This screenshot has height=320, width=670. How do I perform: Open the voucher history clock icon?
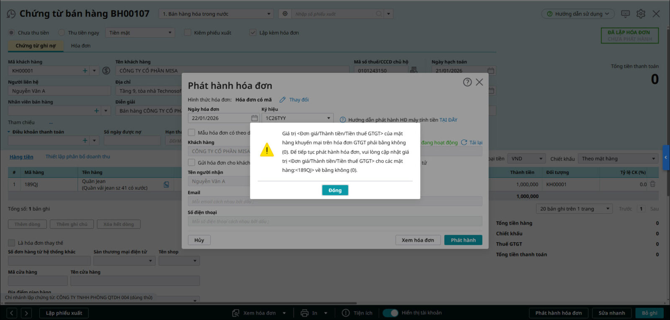(x=11, y=14)
